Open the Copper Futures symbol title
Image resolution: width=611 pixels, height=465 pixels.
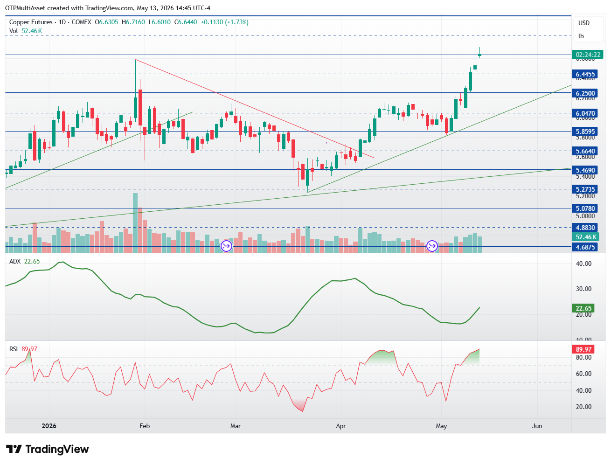pos(31,22)
